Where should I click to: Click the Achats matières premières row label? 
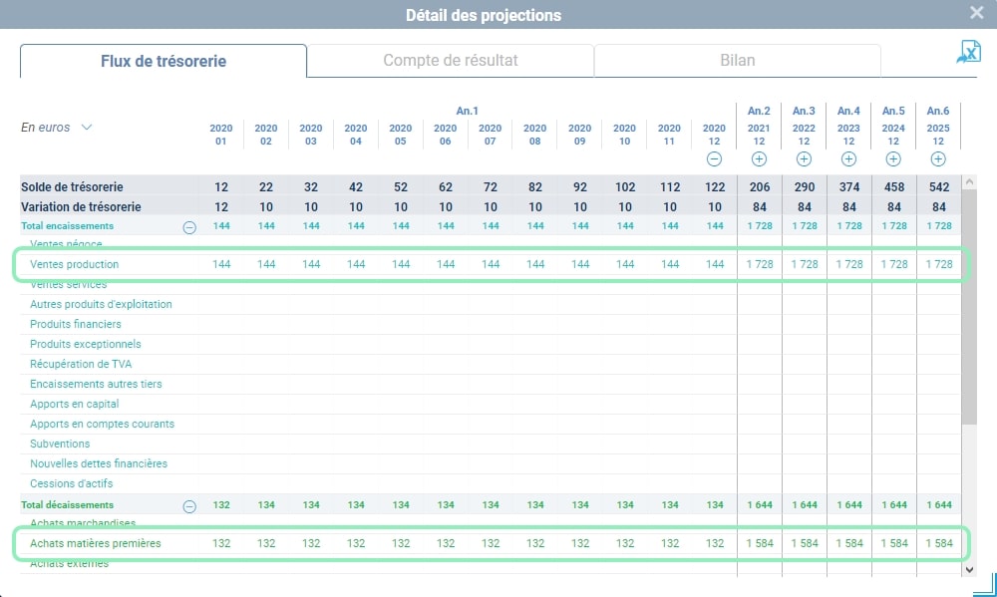click(96, 543)
